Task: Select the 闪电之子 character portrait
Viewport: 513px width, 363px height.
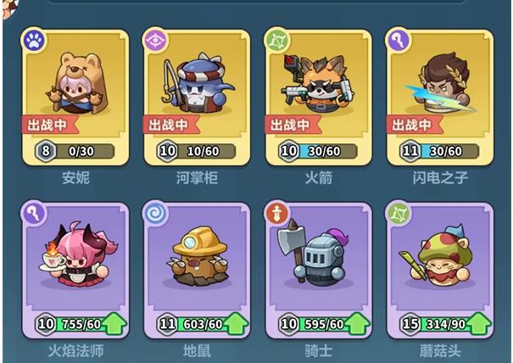Action: coord(442,82)
